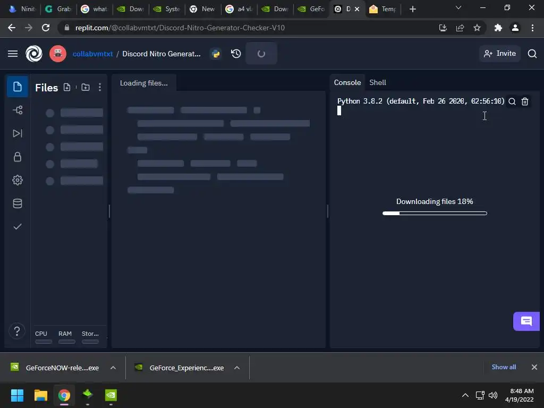Click the loading Run button
The image size is (544, 408).
(261, 54)
